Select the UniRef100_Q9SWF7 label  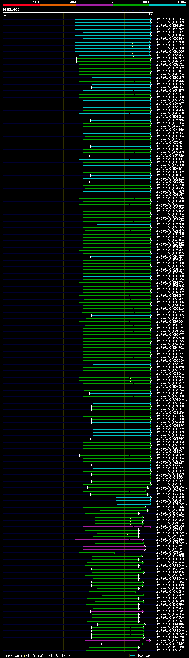pyautogui.click(x=170, y=501)
